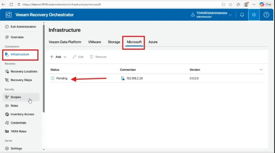Screen dimensions: 275x153
Task: Expand the Add dropdown arrow
Action: (x=65, y=57)
